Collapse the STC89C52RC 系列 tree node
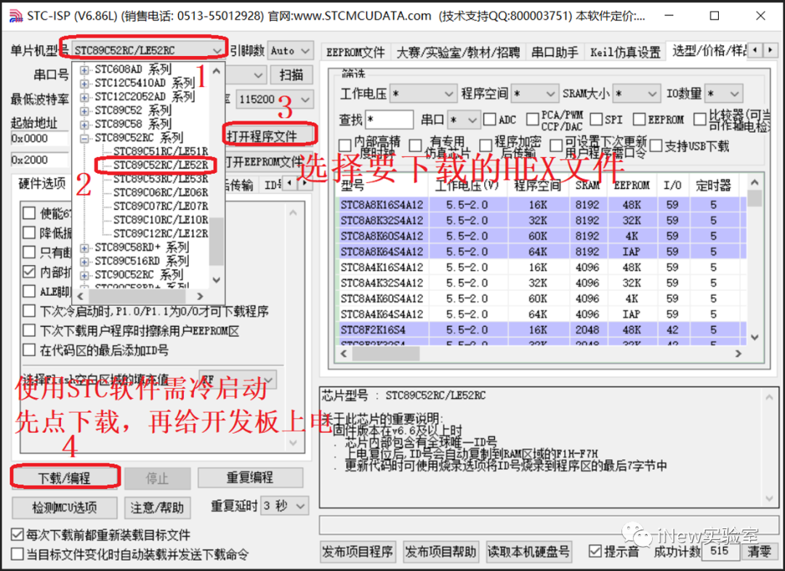The height and width of the screenshot is (571, 785). coord(84,137)
